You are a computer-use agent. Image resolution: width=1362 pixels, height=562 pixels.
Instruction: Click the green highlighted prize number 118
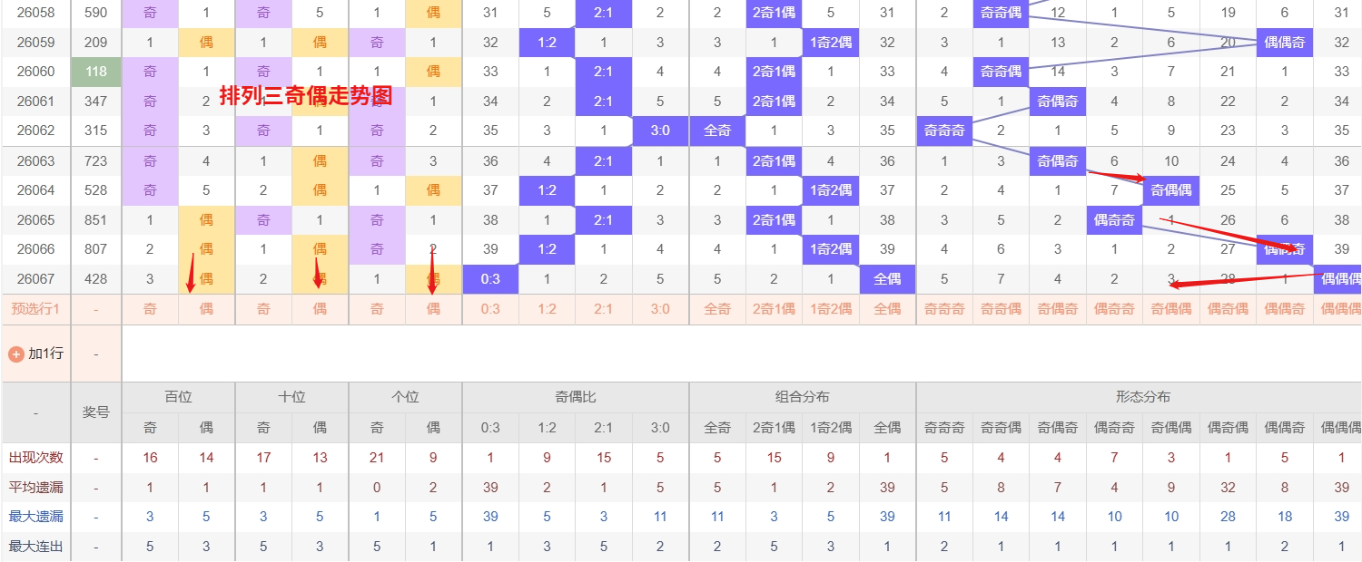94,72
